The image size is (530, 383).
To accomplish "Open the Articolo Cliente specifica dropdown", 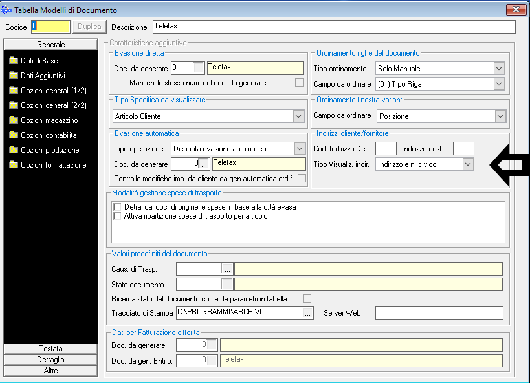I will click(298, 116).
